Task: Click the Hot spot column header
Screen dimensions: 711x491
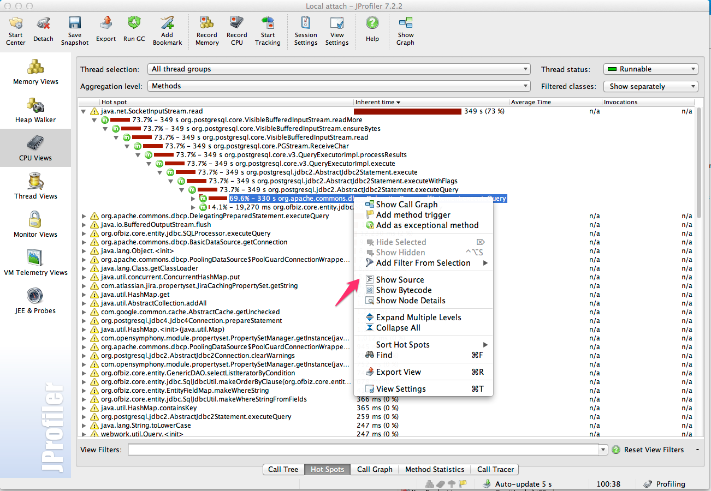Action: pos(226,102)
